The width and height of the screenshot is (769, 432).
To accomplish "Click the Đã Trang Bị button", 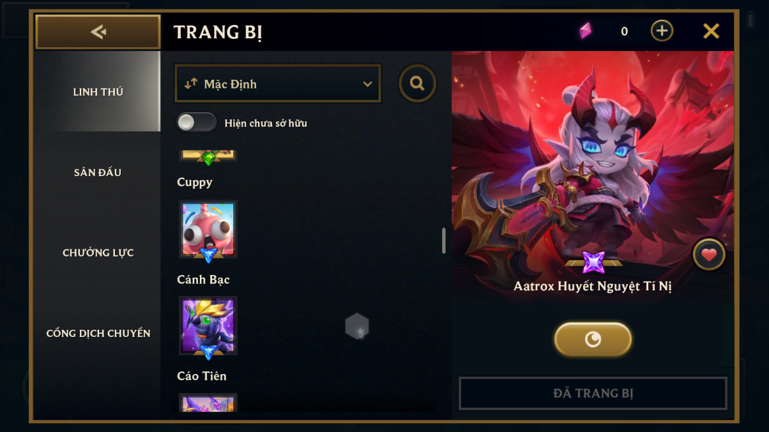I will [x=593, y=393].
